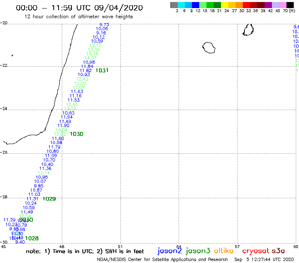This screenshot has width=299, height=263.
Task: Click wave height value 10.98
Action: click(x=89, y=62)
